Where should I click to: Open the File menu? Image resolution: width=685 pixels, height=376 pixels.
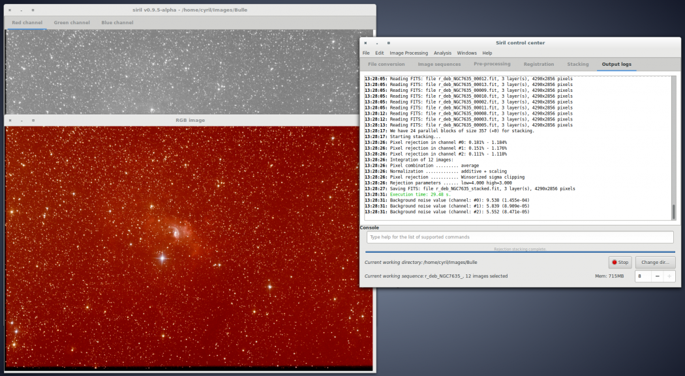click(365, 53)
